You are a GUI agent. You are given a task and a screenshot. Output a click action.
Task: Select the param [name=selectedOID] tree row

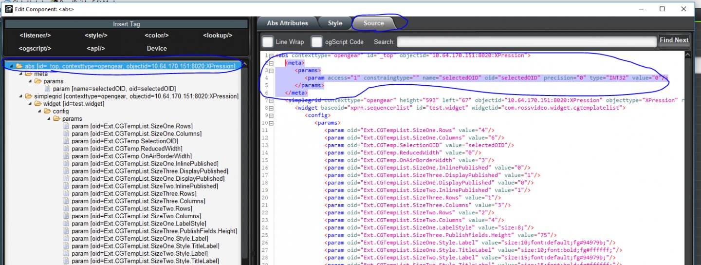coord(111,89)
